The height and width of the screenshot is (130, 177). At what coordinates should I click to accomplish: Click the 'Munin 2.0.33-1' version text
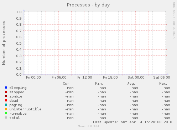pyautogui.click(x=88, y=126)
